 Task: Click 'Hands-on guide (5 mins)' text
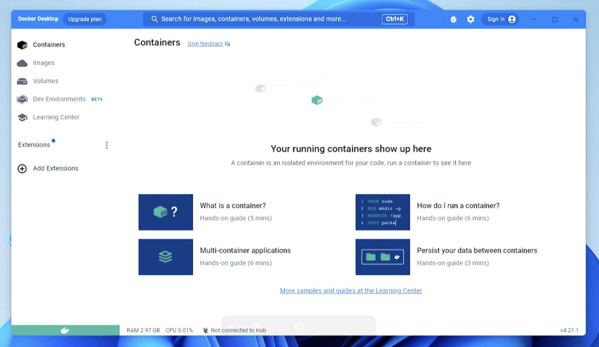click(236, 218)
